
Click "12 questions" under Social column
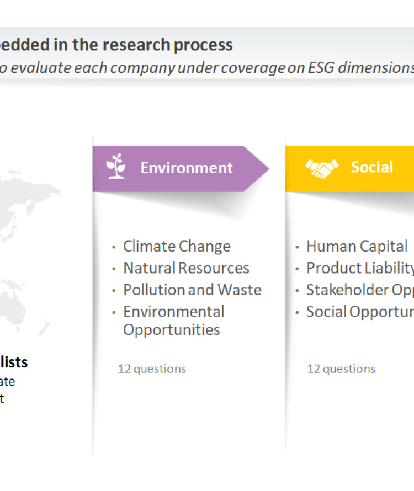[x=341, y=369]
